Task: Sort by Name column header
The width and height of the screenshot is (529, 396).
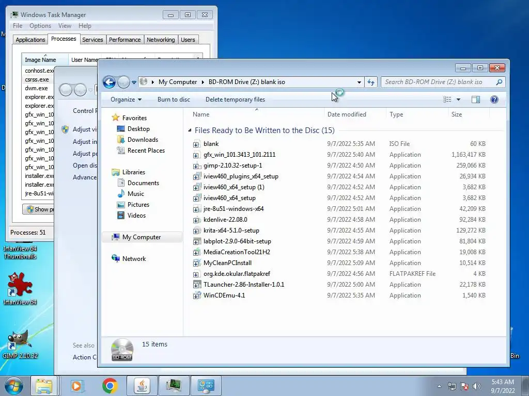Action: pyautogui.click(x=201, y=114)
